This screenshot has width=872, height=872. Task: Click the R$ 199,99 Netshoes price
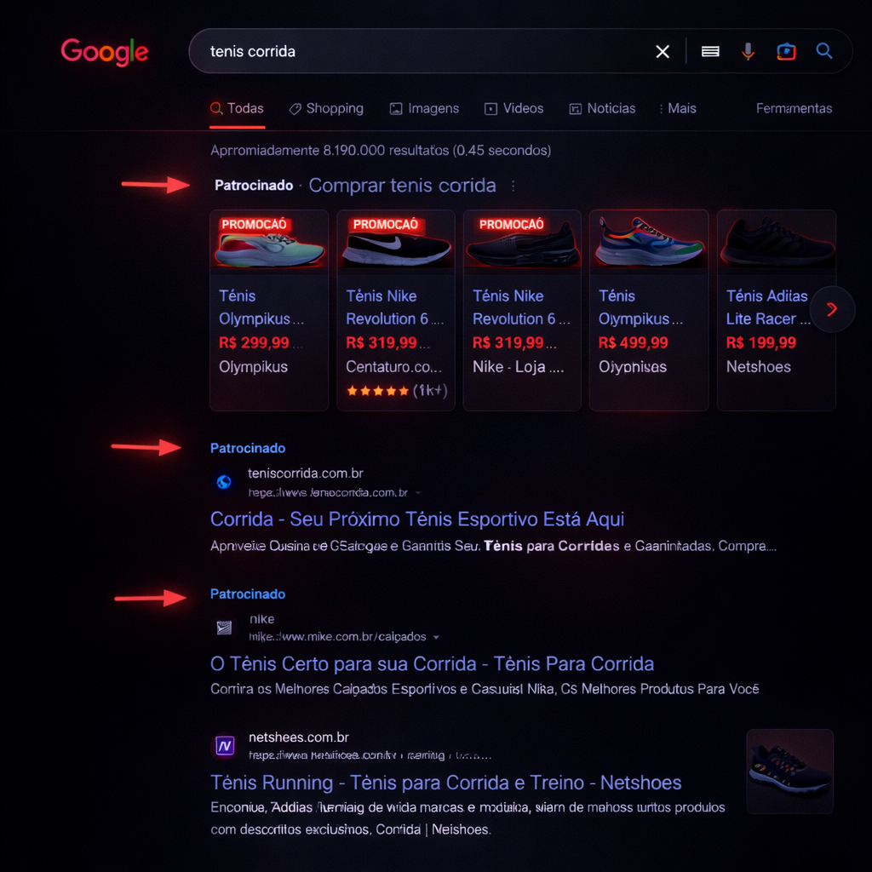pyautogui.click(x=760, y=342)
